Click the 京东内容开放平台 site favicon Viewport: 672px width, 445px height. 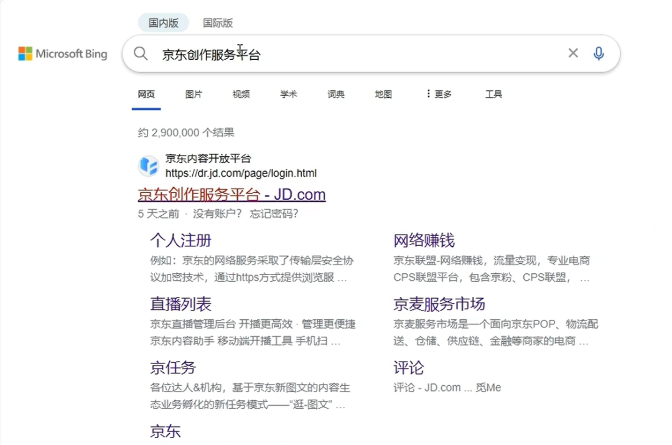[149, 166]
